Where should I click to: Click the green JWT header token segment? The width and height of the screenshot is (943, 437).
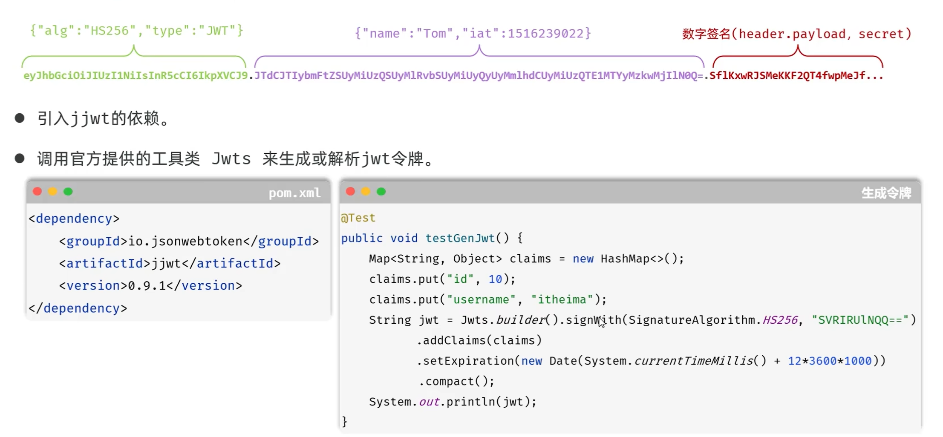(x=136, y=75)
